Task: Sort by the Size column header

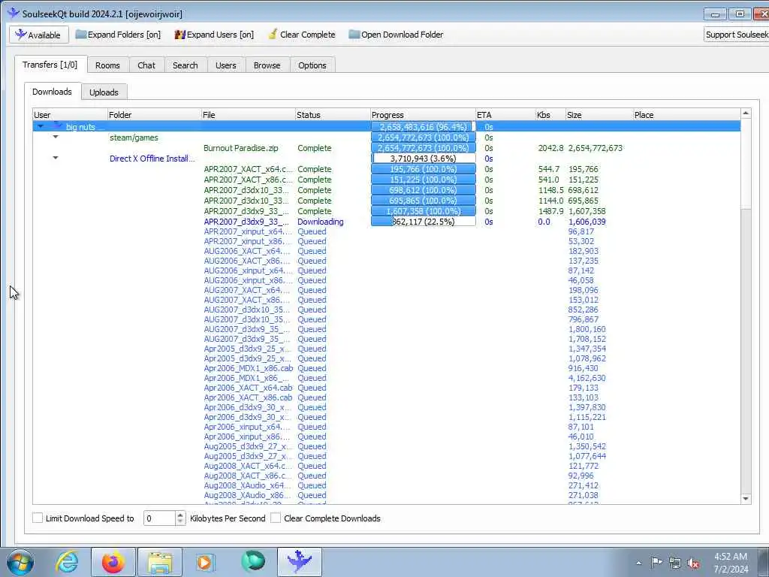Action: (599, 115)
